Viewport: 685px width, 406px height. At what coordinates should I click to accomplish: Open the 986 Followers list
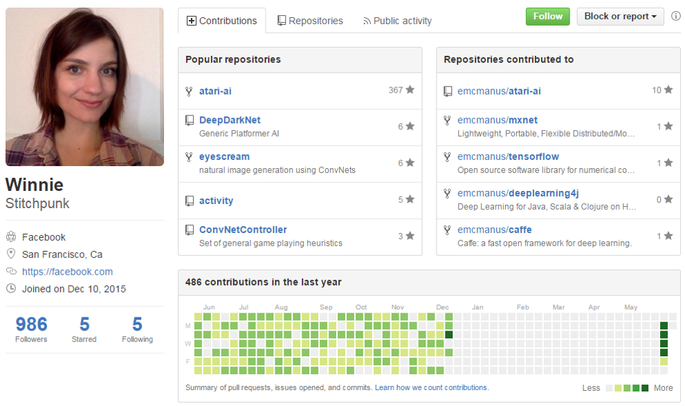31,329
